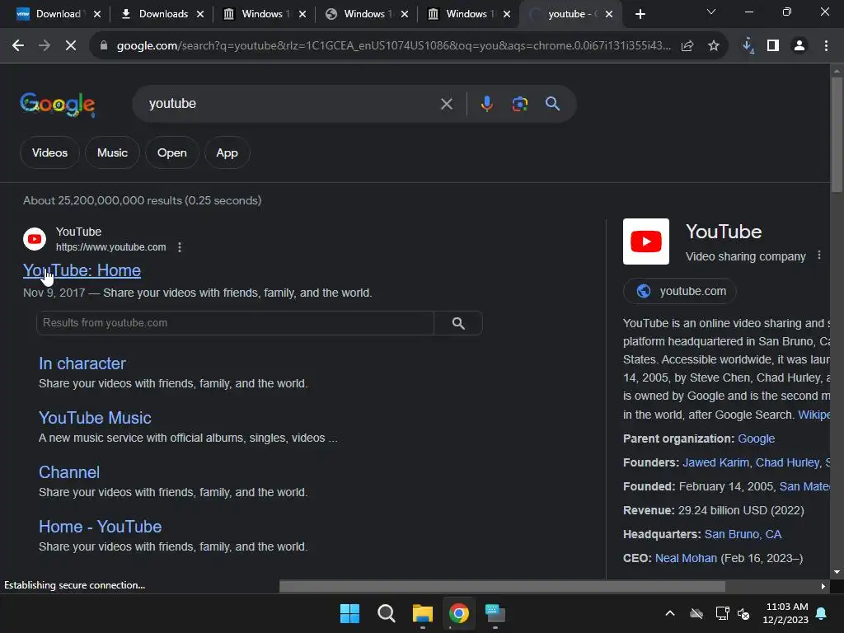This screenshot has height=633, width=844.
Task: Share this page icon in address bar
Action: (687, 46)
